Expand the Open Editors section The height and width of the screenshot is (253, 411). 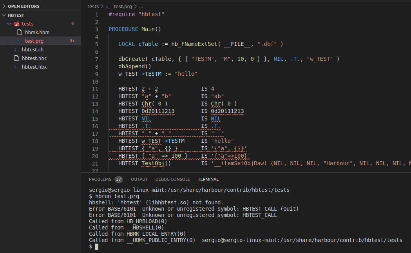coord(4,7)
